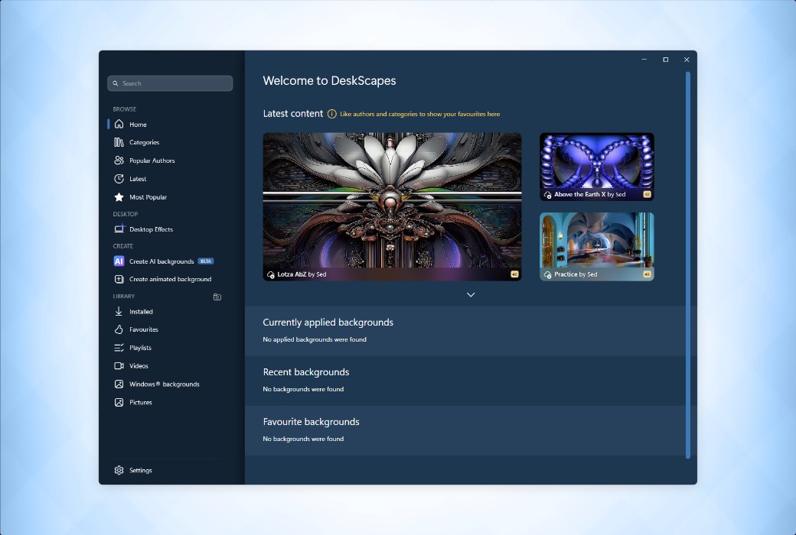The height and width of the screenshot is (535, 796).
Task: Click the Categories books icon
Action: pos(119,142)
